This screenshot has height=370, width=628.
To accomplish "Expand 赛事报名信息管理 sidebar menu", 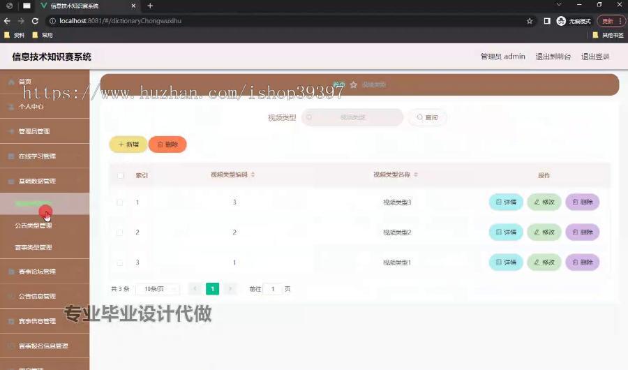I will coord(45,346).
